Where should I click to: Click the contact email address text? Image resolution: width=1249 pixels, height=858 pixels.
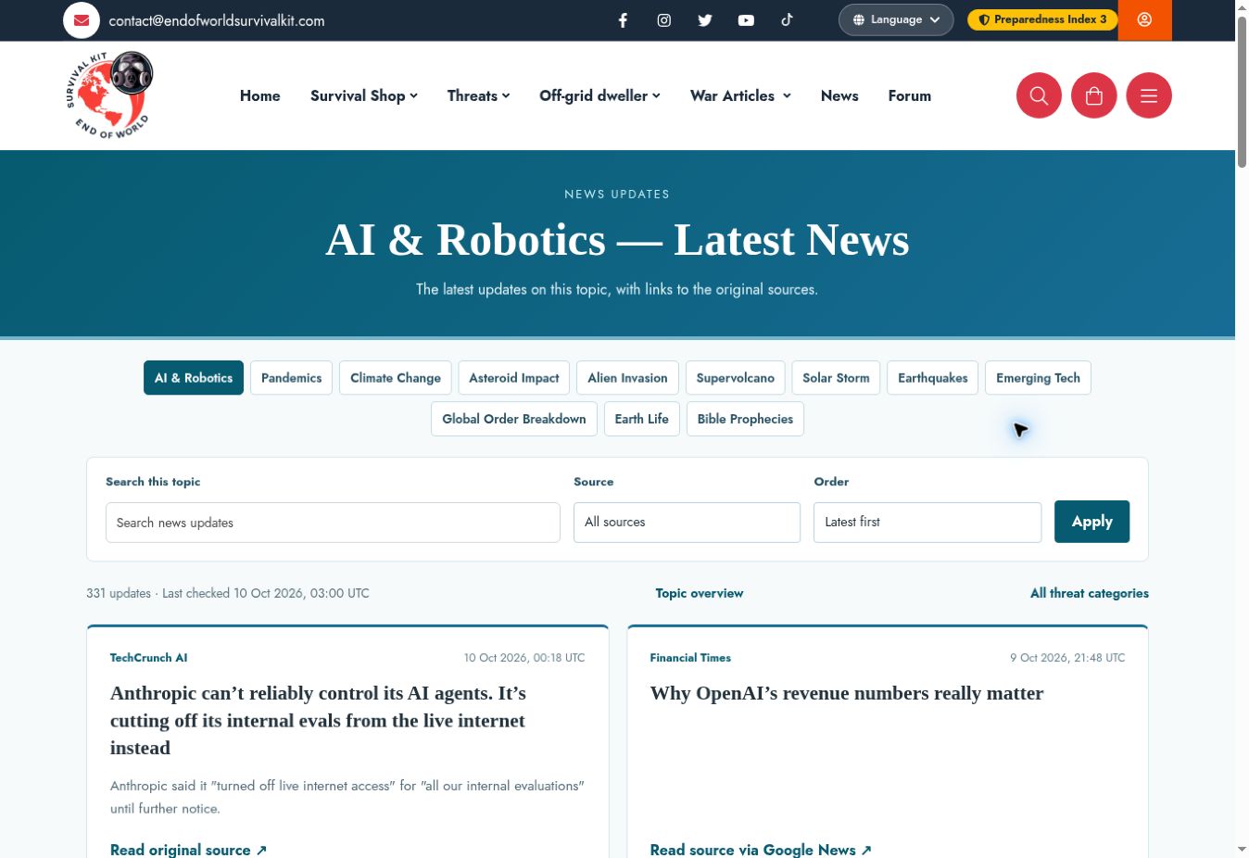(217, 20)
